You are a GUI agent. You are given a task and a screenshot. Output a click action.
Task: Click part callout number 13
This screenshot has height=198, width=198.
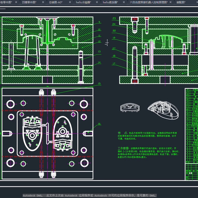[99, 51]
